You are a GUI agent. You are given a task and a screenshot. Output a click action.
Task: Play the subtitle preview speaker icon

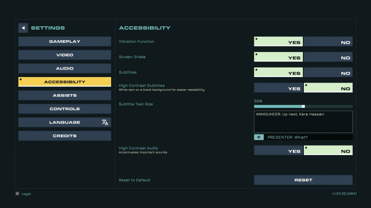pos(259,137)
